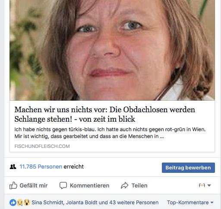The image size is (221, 209).
Task: Open the article headline about Obdachlosen
Action: [x=105, y=114]
